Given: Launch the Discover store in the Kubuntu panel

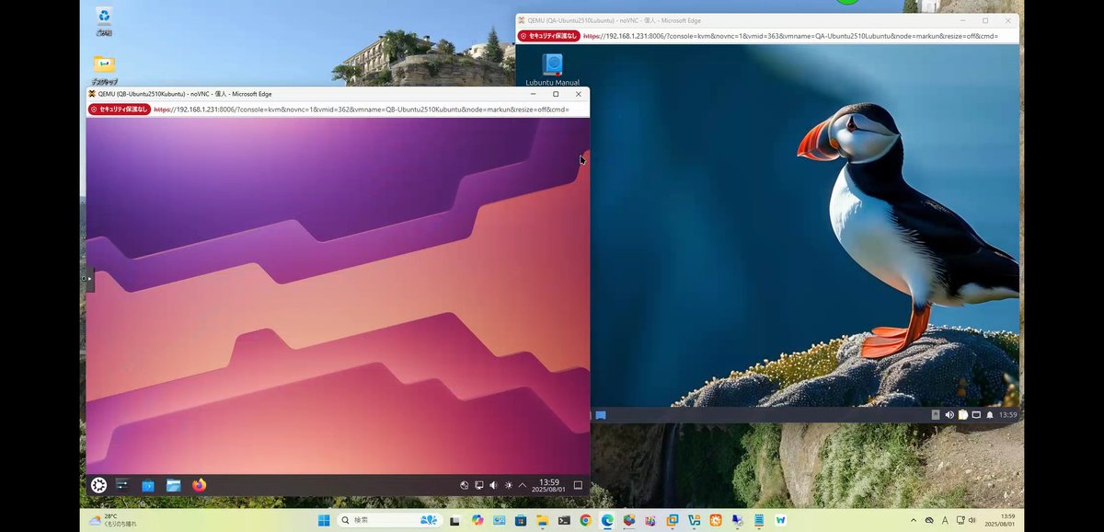Looking at the screenshot, I should 147,485.
